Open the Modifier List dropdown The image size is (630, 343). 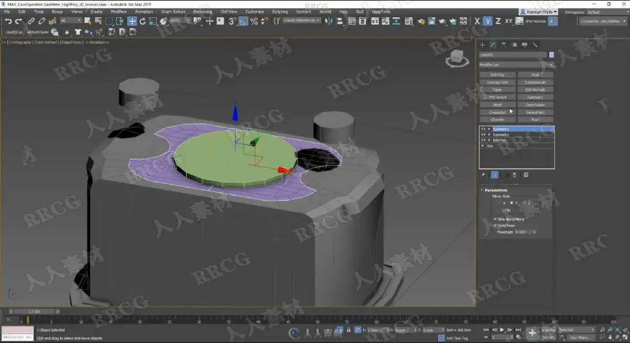point(517,65)
